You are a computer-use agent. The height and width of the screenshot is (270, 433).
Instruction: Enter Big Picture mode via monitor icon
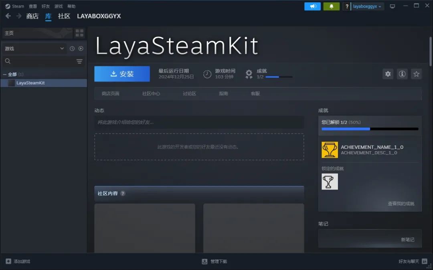[x=393, y=6]
